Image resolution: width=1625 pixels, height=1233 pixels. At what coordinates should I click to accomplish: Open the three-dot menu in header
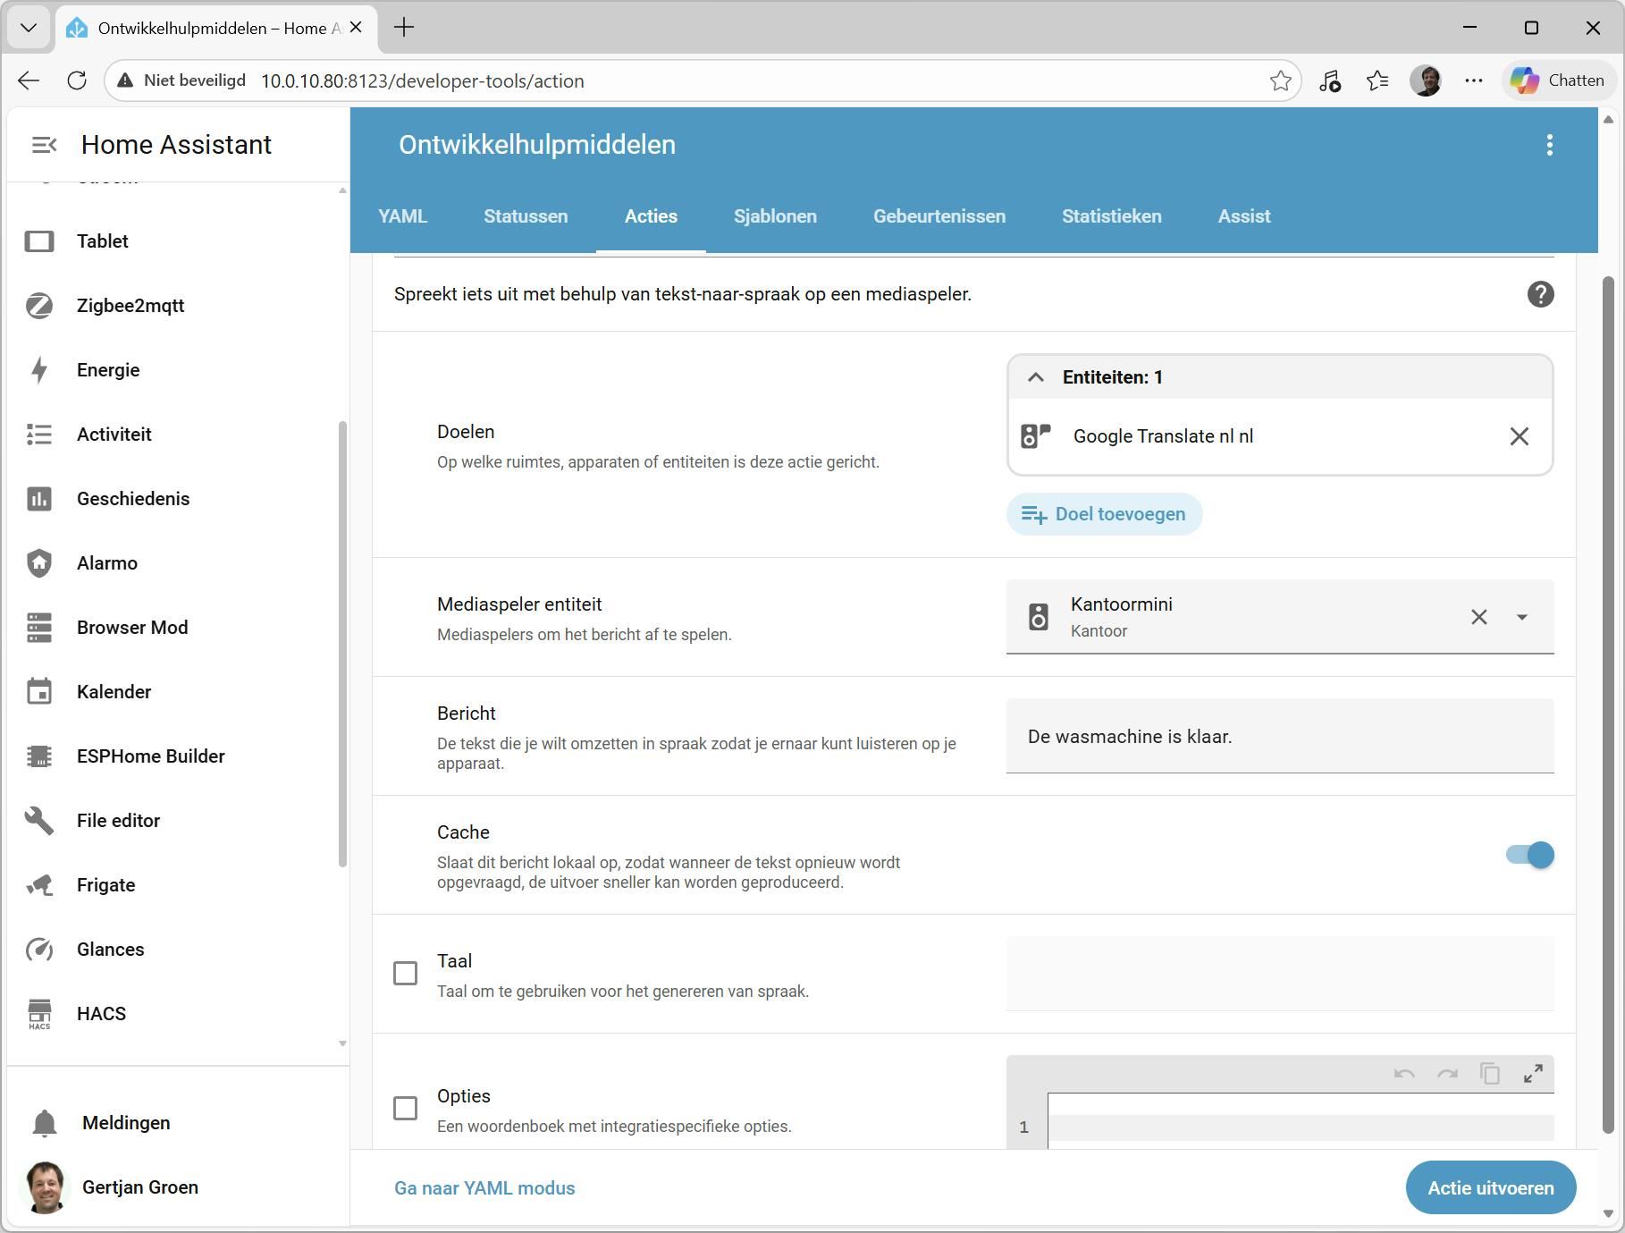pos(1549,145)
